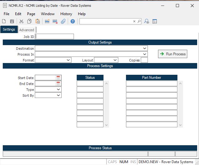This screenshot has height=165, width=199.
Task: Click the Insert row toolbar icon
Action: tap(47, 21)
